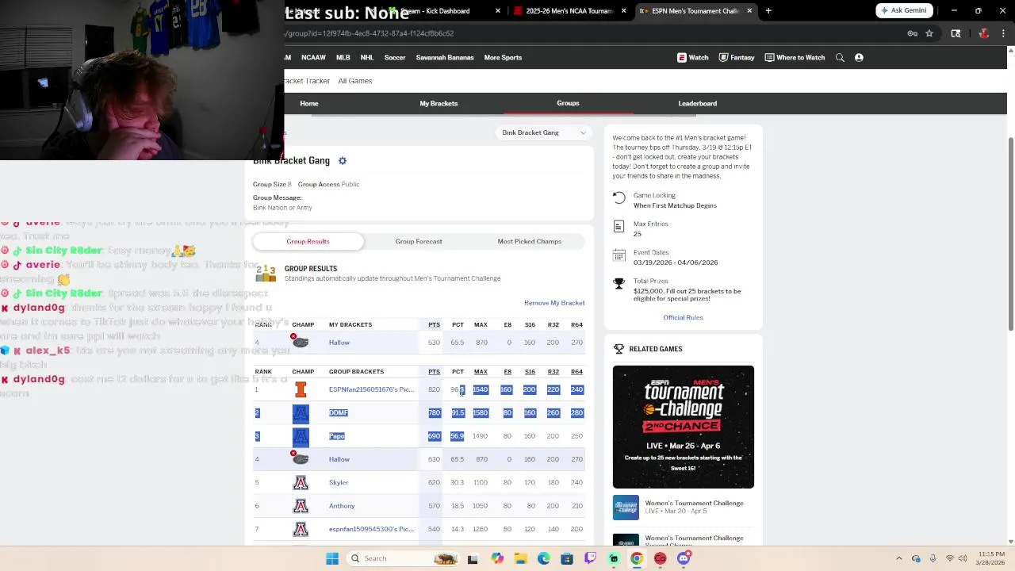Open the 2nd Chance Tournament Challenge banner
The image size is (1015, 571).
click(684, 427)
